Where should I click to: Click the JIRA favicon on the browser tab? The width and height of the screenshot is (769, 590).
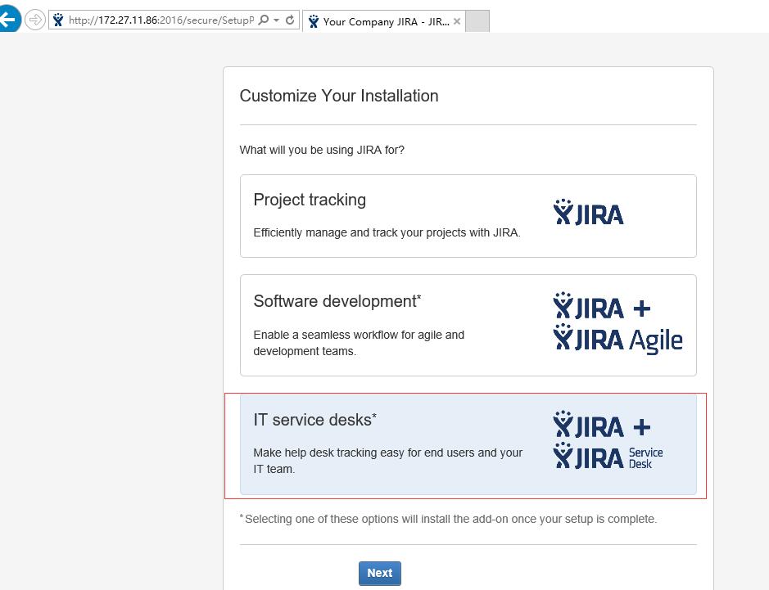[314, 21]
